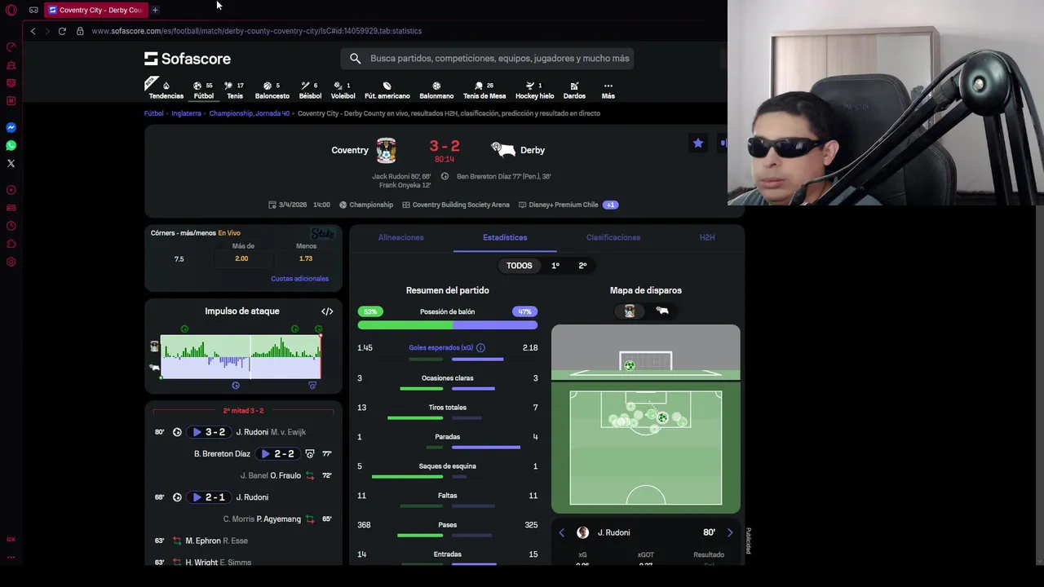Click the site lock icon in address bar
This screenshot has width=1044, height=587.
point(80,31)
